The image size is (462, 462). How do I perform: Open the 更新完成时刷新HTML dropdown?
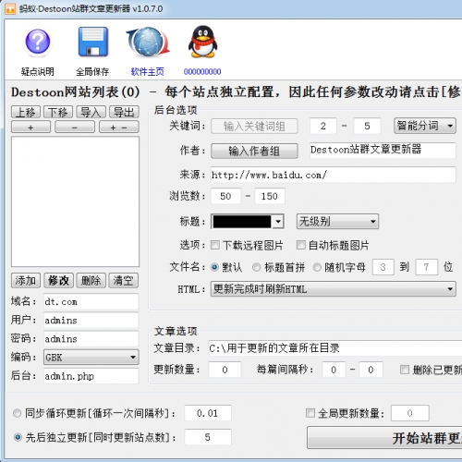[334, 289]
